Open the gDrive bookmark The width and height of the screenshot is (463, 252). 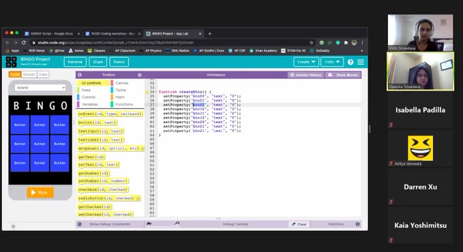(57, 50)
